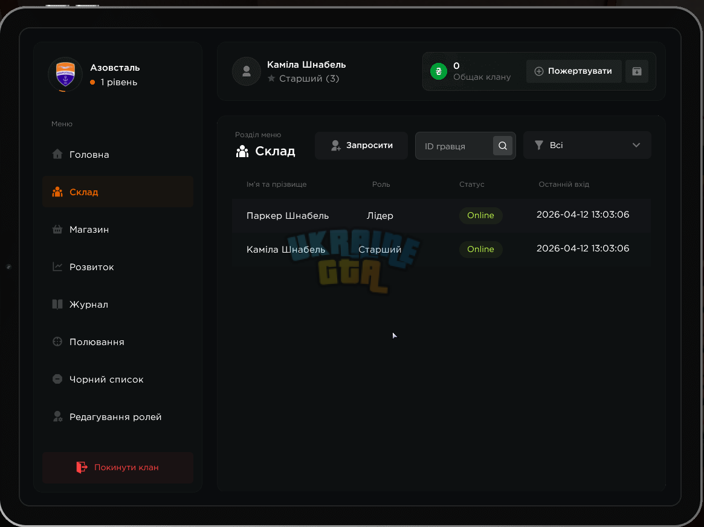The image size is (704, 527).
Task: Click the green hryvnia currency icon
Action: 439,71
